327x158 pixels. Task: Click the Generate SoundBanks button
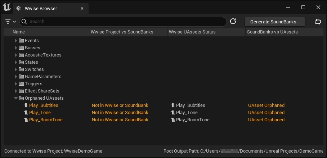[x=275, y=22]
